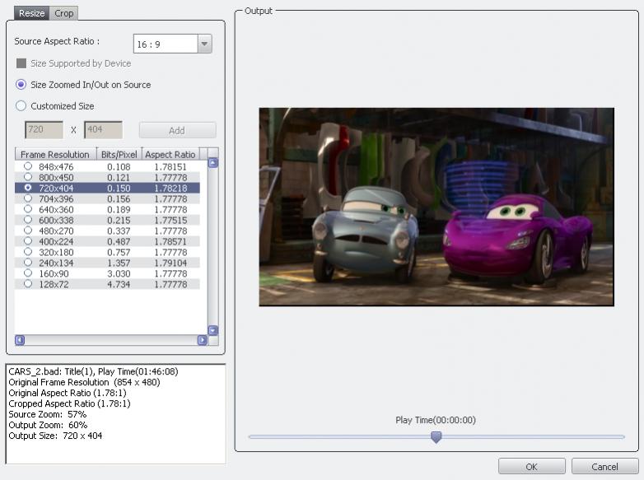Click the 0.337 bits/pixel value
The image size is (644, 480).
click(x=119, y=231)
